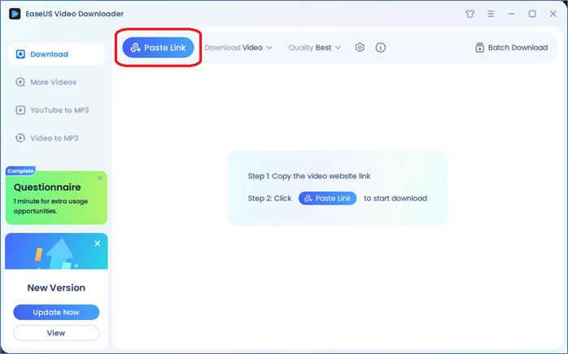Maximize the EaseUS window
This screenshot has width=568, height=354.
(x=532, y=14)
